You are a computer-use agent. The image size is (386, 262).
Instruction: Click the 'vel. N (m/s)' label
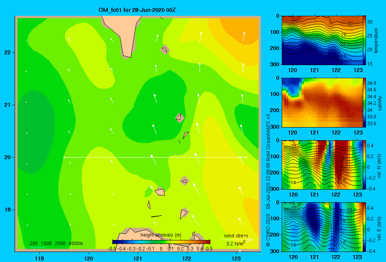coord(379,166)
